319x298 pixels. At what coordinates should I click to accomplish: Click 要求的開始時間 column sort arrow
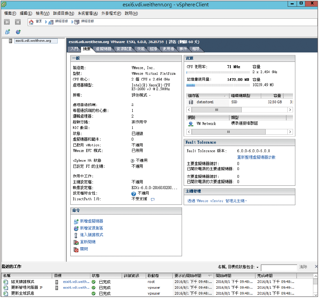pyautogui.click(x=210, y=276)
